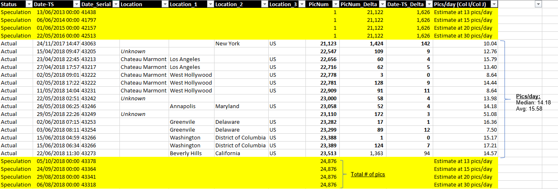
Task: Click the Pics/day cell 17.21
Action: (x=466, y=145)
